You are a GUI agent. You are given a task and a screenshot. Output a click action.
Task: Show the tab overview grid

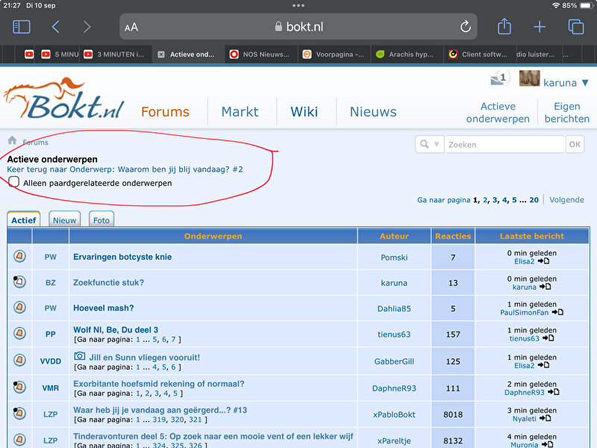[575, 27]
